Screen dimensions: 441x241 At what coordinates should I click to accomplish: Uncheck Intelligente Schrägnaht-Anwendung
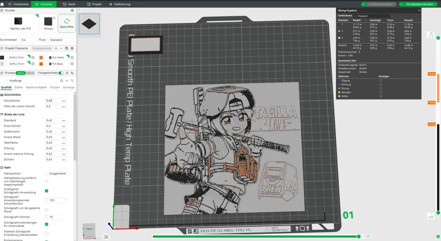(47, 191)
